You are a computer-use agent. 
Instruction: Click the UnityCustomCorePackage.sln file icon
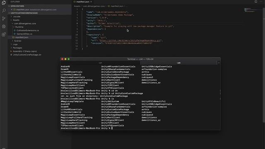click(11, 55)
